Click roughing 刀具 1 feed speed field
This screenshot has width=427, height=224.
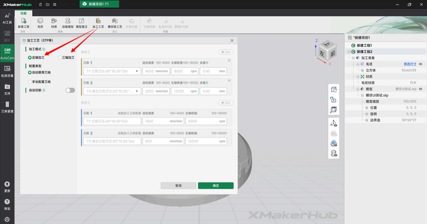[x=156, y=71]
